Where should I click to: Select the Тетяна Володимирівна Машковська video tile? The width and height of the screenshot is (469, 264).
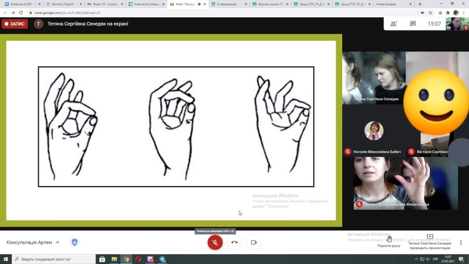(x=405, y=183)
